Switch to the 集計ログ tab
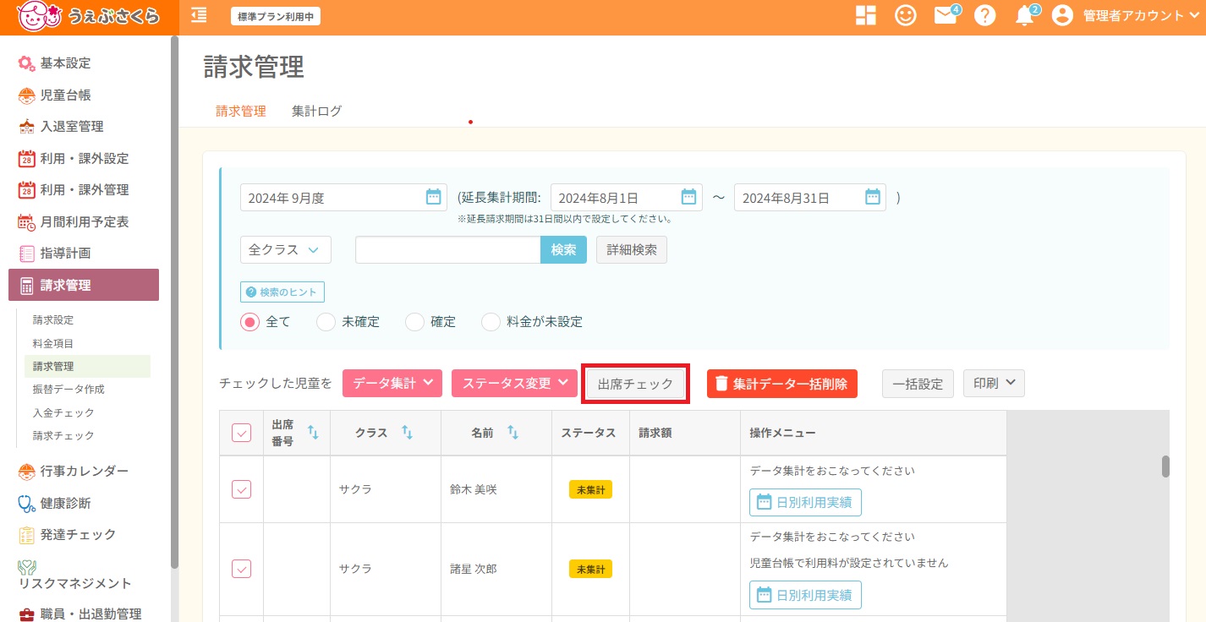1206x622 pixels. tap(317, 111)
